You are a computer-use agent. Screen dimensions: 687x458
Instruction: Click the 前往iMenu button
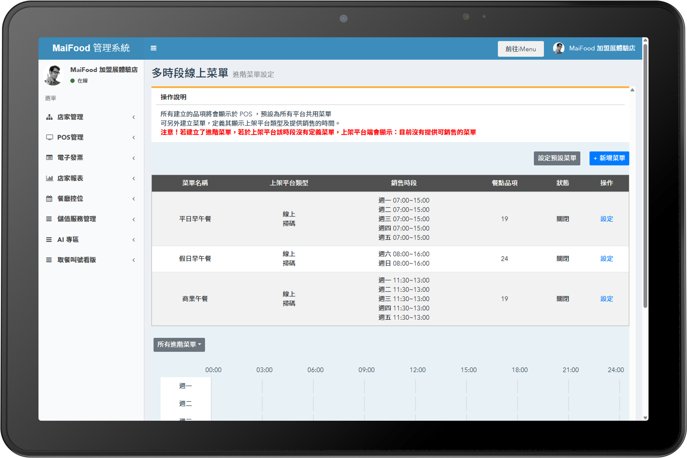pos(520,49)
